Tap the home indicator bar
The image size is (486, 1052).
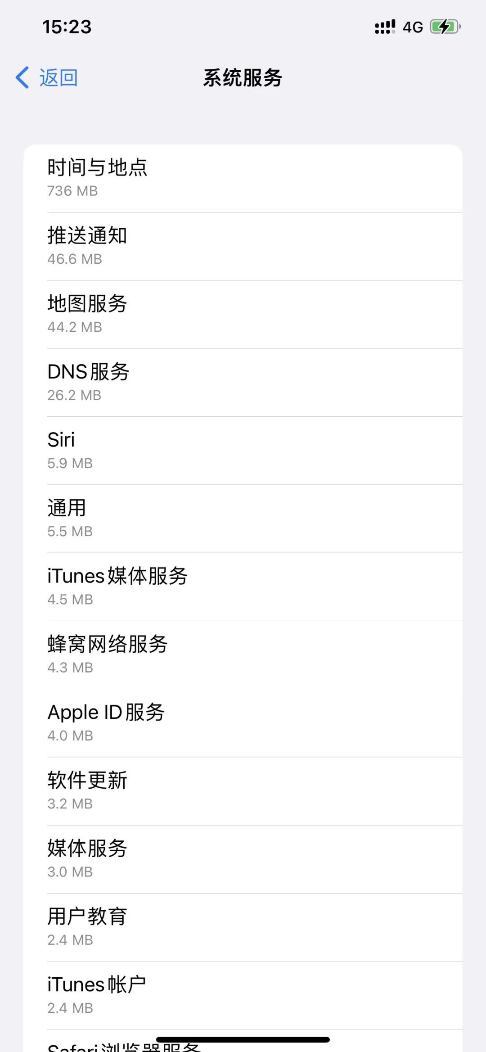[x=243, y=1039]
